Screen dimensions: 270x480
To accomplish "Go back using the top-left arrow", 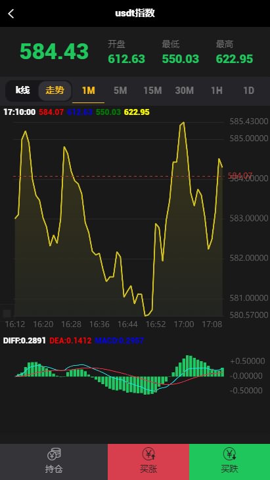I will point(11,14).
